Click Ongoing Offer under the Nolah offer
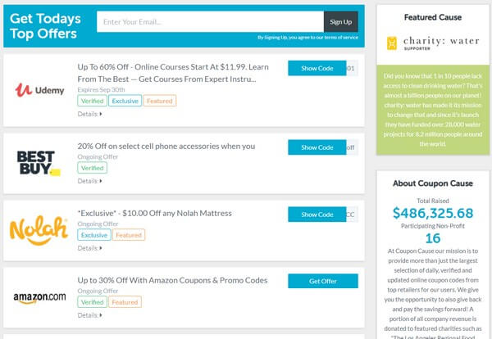 (98, 224)
